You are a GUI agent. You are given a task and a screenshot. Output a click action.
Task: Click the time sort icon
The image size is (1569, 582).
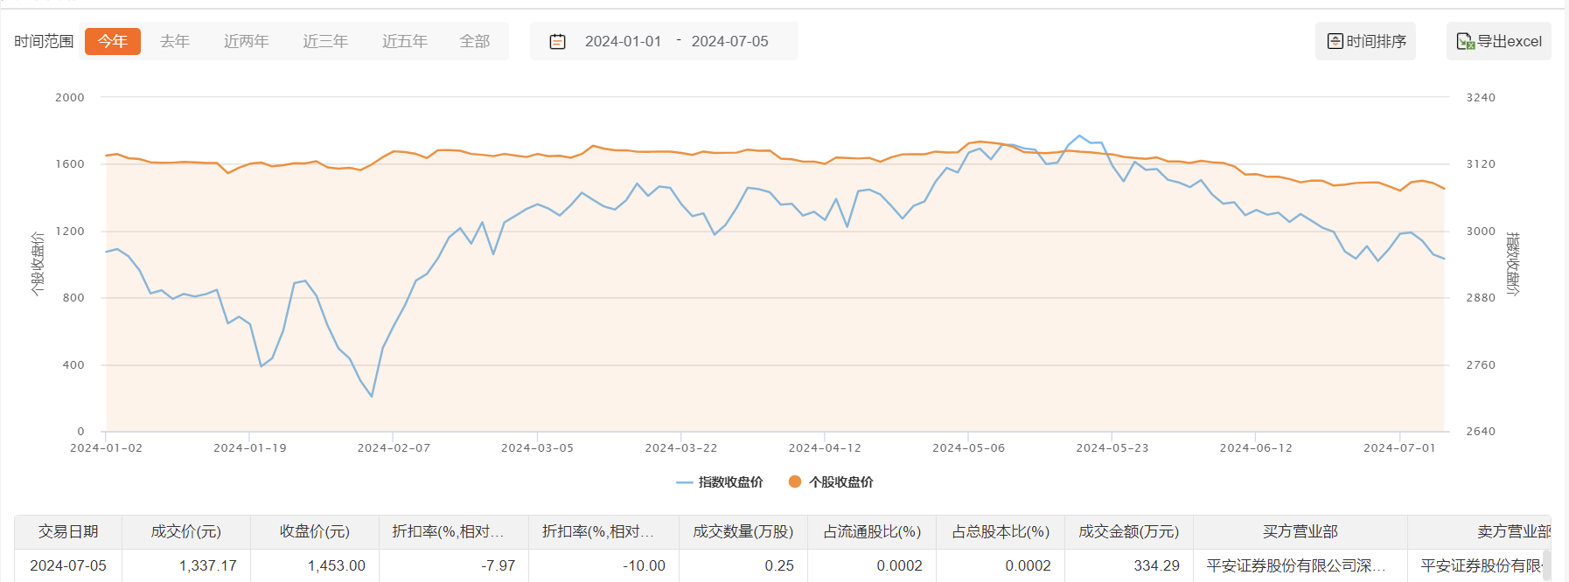(x=1335, y=41)
